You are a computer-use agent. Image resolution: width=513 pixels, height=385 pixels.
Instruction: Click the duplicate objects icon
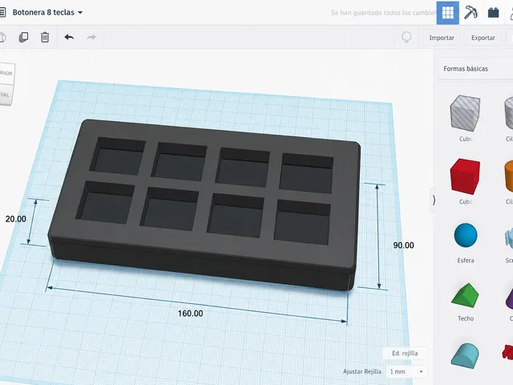(x=23, y=38)
